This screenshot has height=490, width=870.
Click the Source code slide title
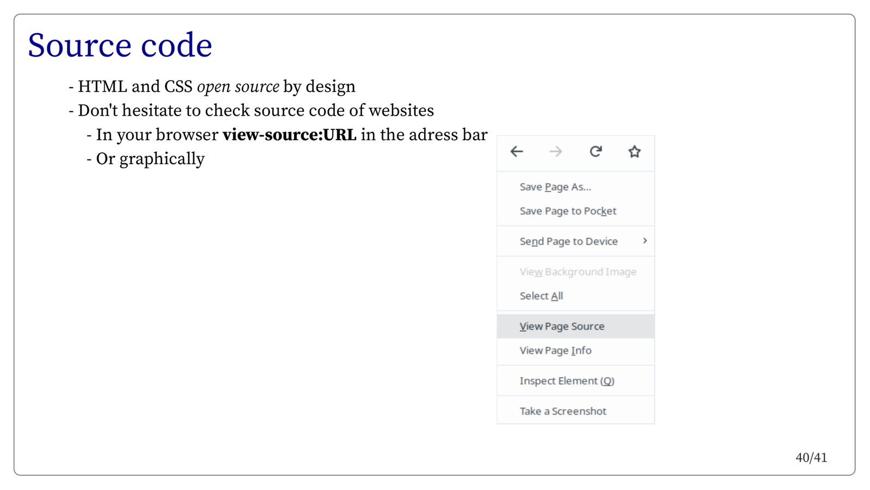click(x=120, y=45)
